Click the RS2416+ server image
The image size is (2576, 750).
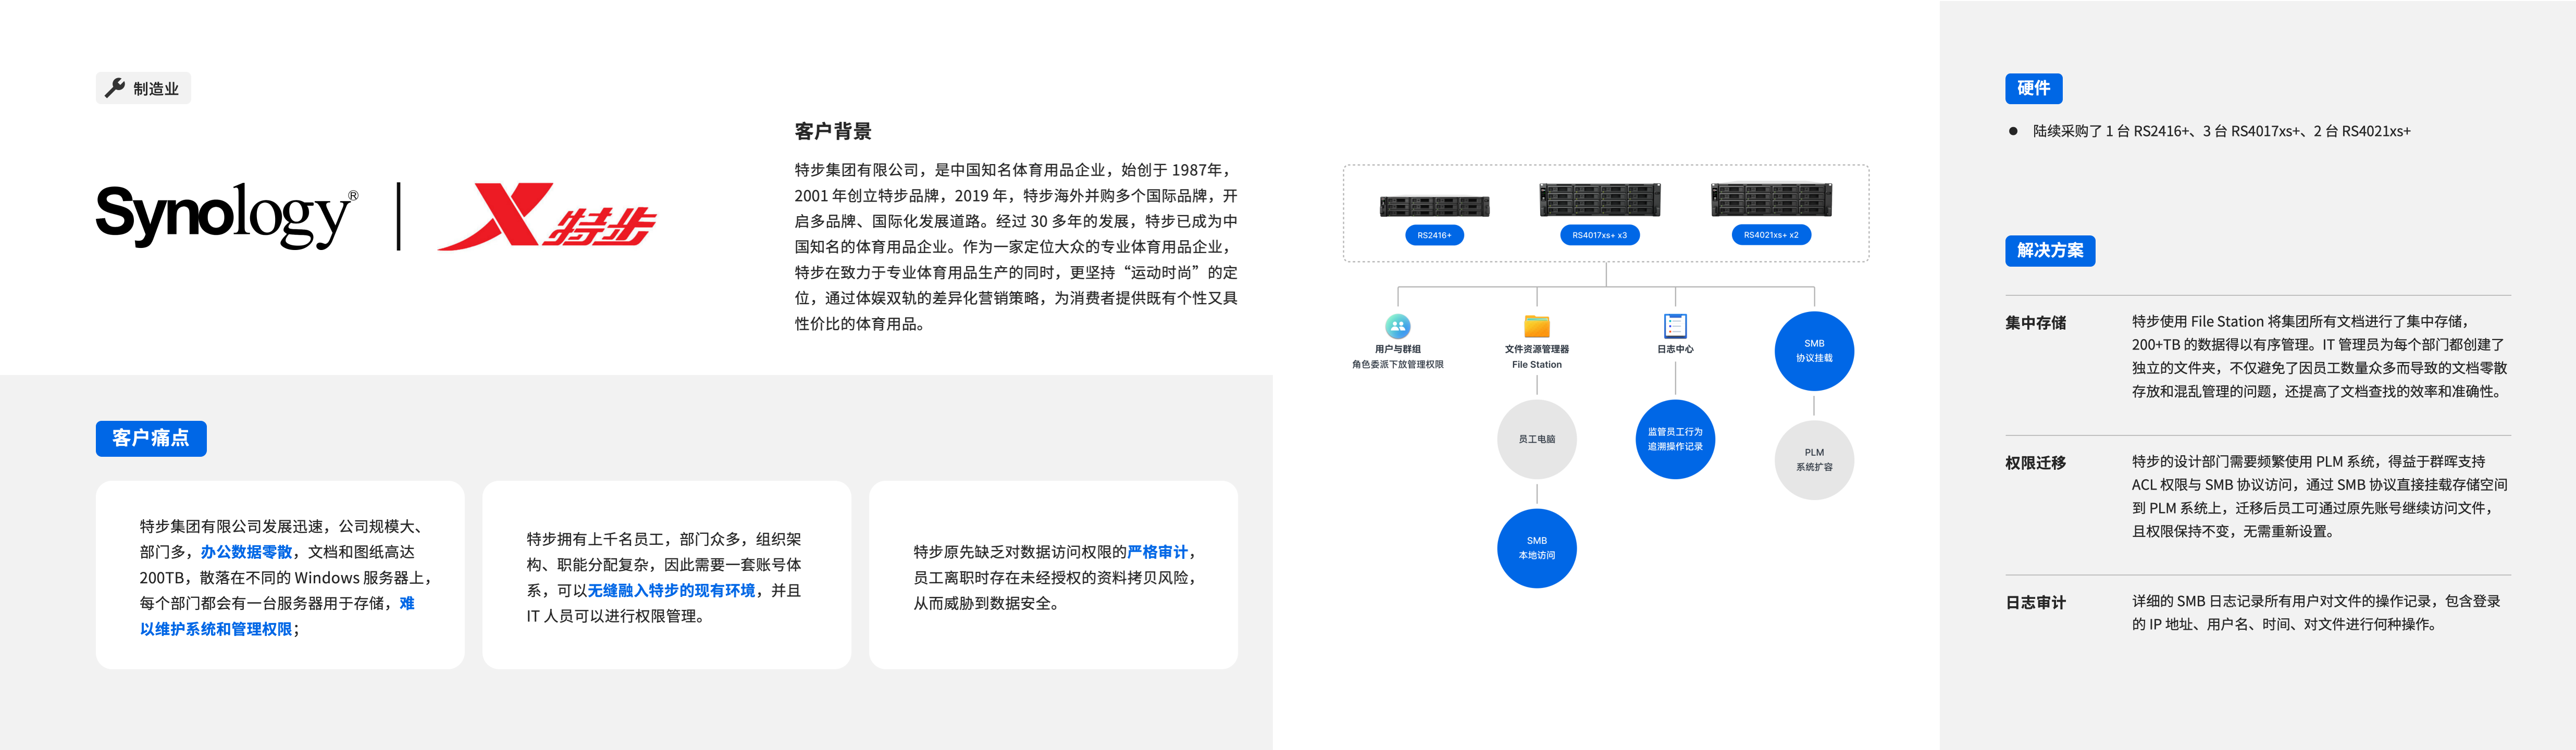click(x=1434, y=206)
